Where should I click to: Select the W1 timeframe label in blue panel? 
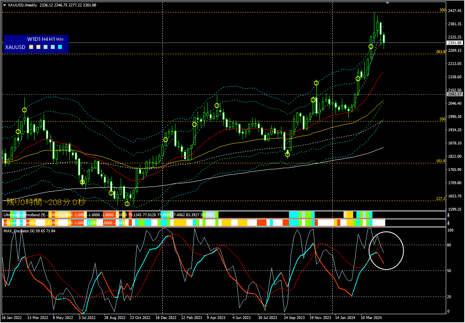[x=30, y=39]
